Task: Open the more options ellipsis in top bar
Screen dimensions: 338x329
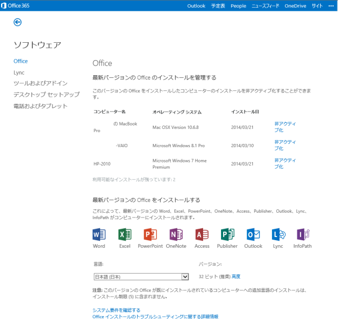Action: (x=331, y=6)
